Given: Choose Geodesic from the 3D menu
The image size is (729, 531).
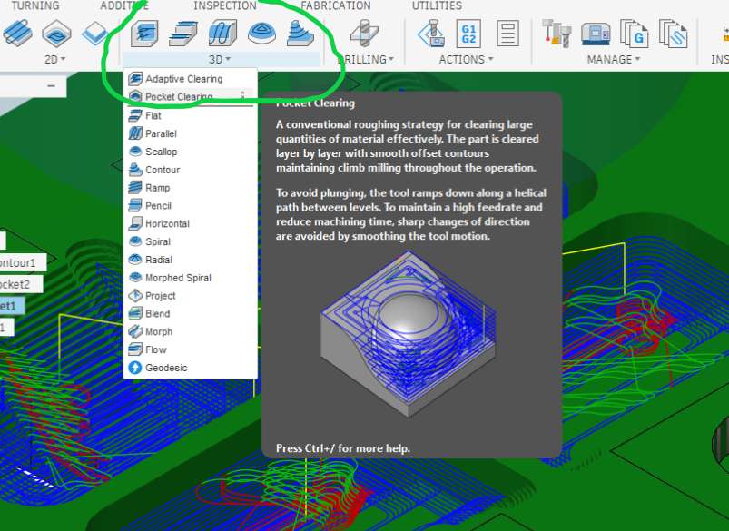Looking at the screenshot, I should point(190,368).
